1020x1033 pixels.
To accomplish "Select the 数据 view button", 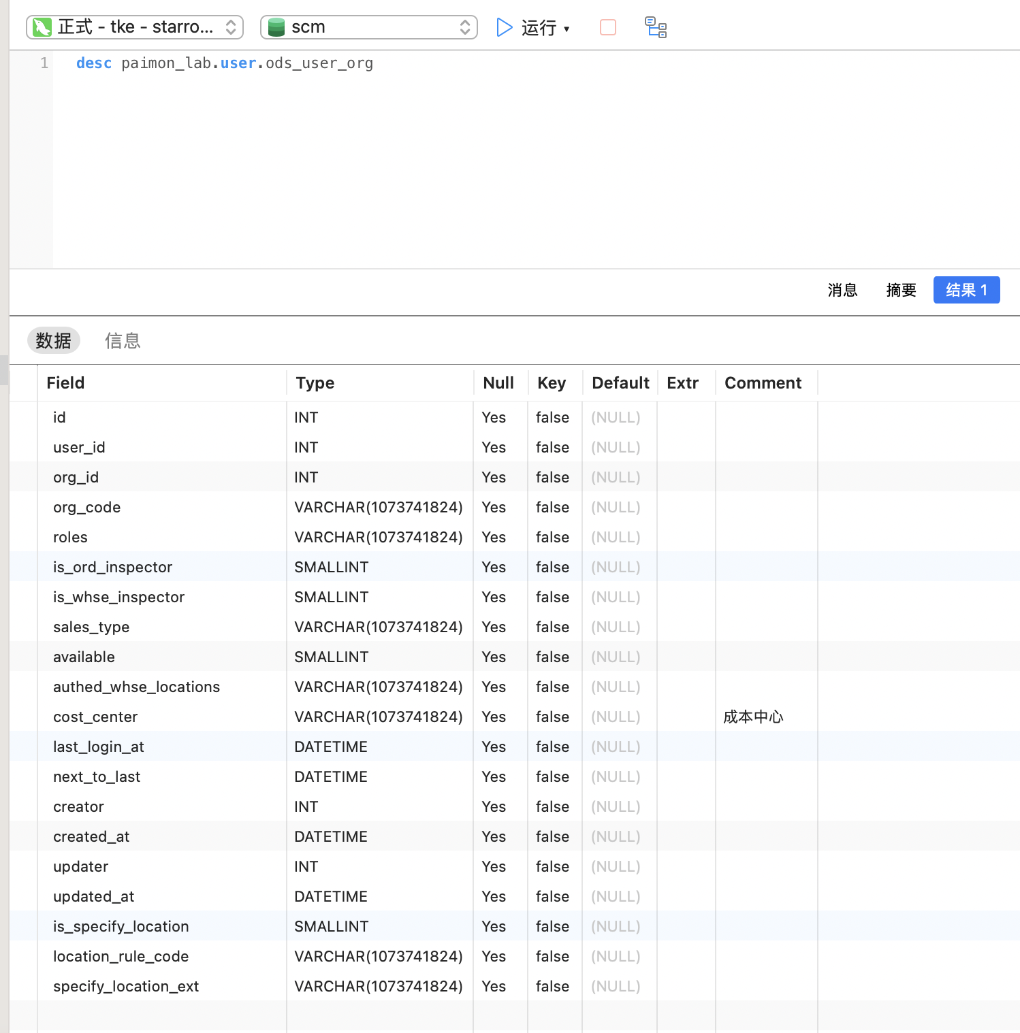I will click(x=54, y=340).
